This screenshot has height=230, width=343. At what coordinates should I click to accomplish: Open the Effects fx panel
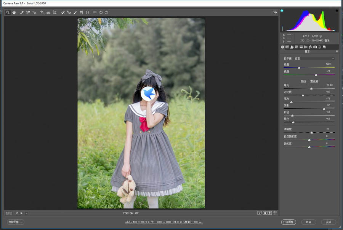pos(311,47)
